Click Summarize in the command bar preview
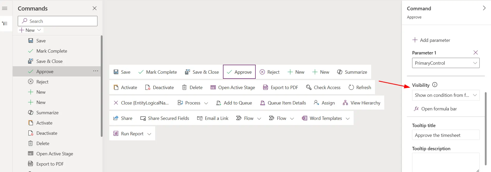The image size is (491, 172). pos(352,72)
